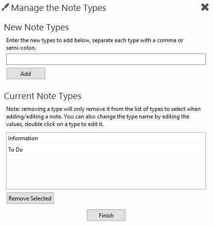Click the comma or semi-colon instruction text
This screenshot has height=226, width=213.
click(x=95, y=44)
